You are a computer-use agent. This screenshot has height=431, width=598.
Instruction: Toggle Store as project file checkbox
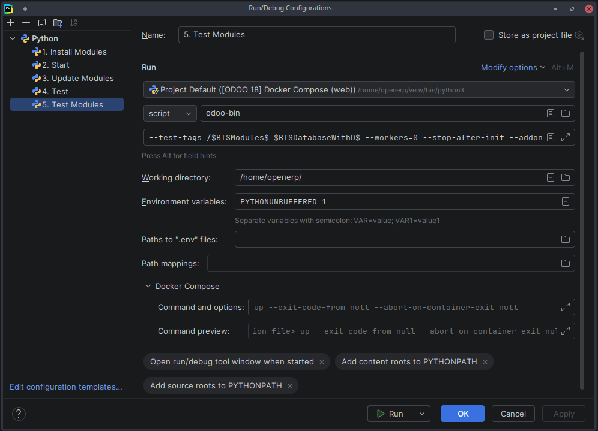coord(489,35)
